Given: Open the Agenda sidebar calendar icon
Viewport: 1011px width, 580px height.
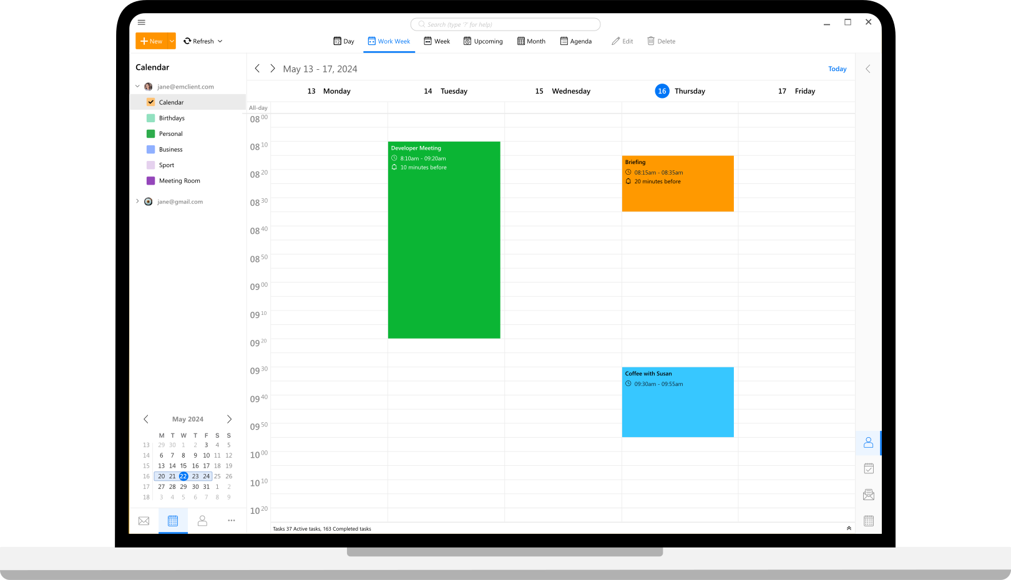Looking at the screenshot, I should tap(869, 521).
